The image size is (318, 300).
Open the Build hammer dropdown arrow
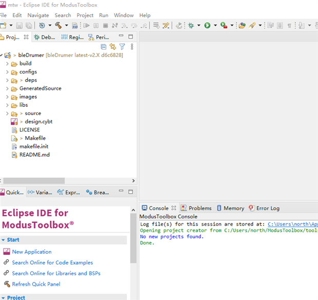point(66,25)
